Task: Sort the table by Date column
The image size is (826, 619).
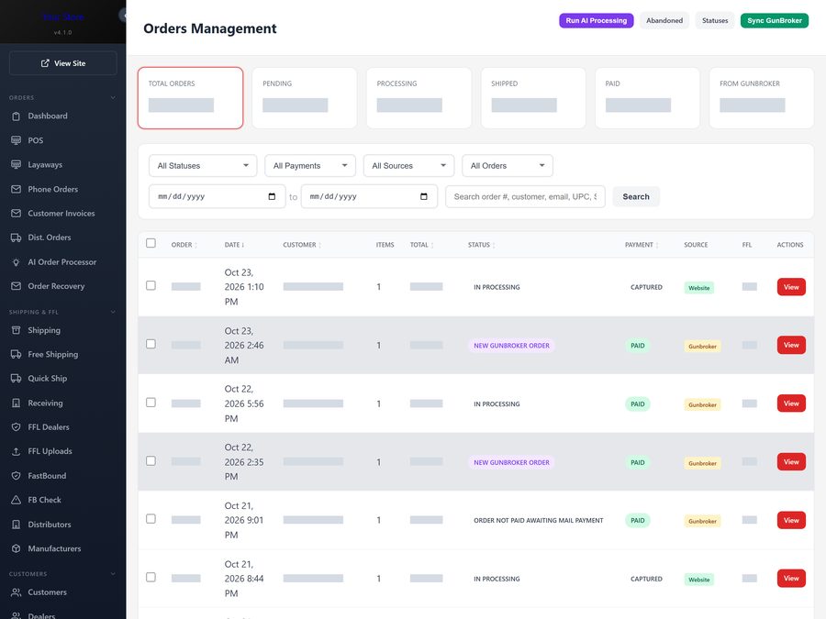Action: point(234,245)
